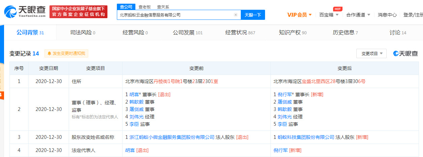The width and height of the screenshot is (423, 157).
Task: Click 发生变更时通知我 button
Action: (66, 53)
